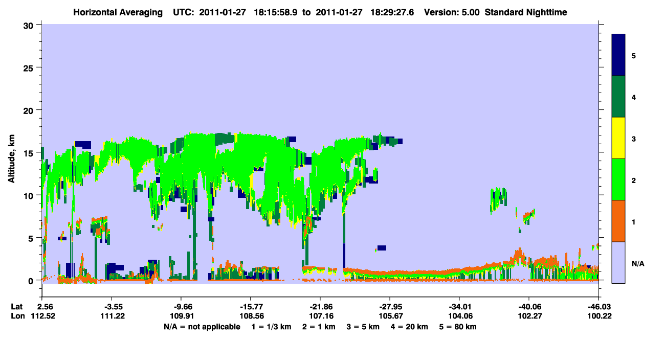Viewport: 665px width, 341px height.
Task: Click the dark green colorbar segment labeled 4
Action: [618, 97]
